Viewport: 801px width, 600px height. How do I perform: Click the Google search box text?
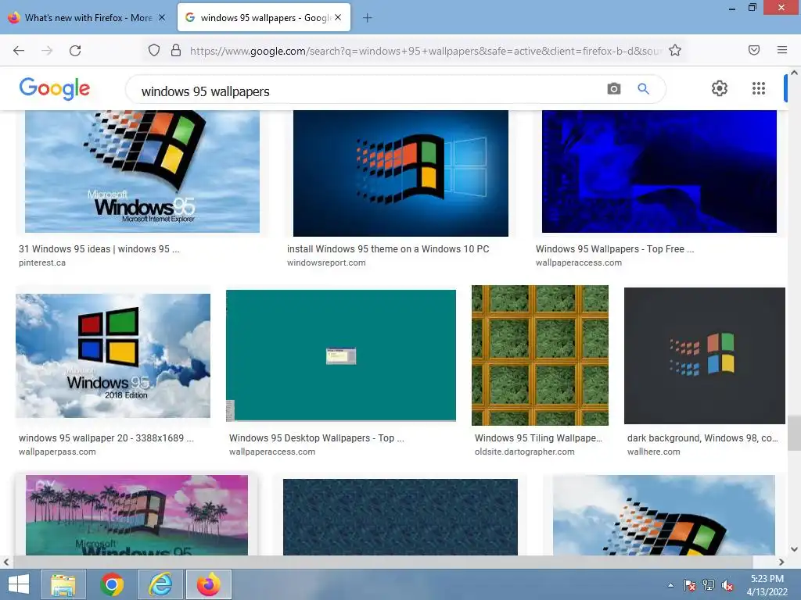[x=206, y=91]
